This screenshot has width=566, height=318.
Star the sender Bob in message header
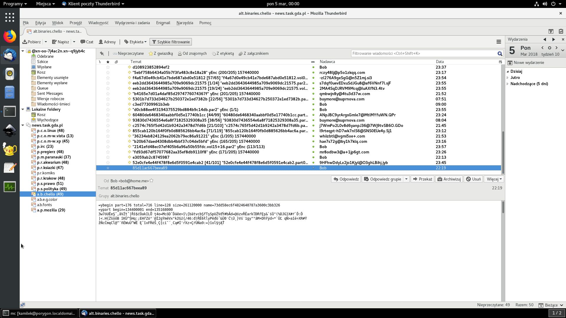coord(152,181)
